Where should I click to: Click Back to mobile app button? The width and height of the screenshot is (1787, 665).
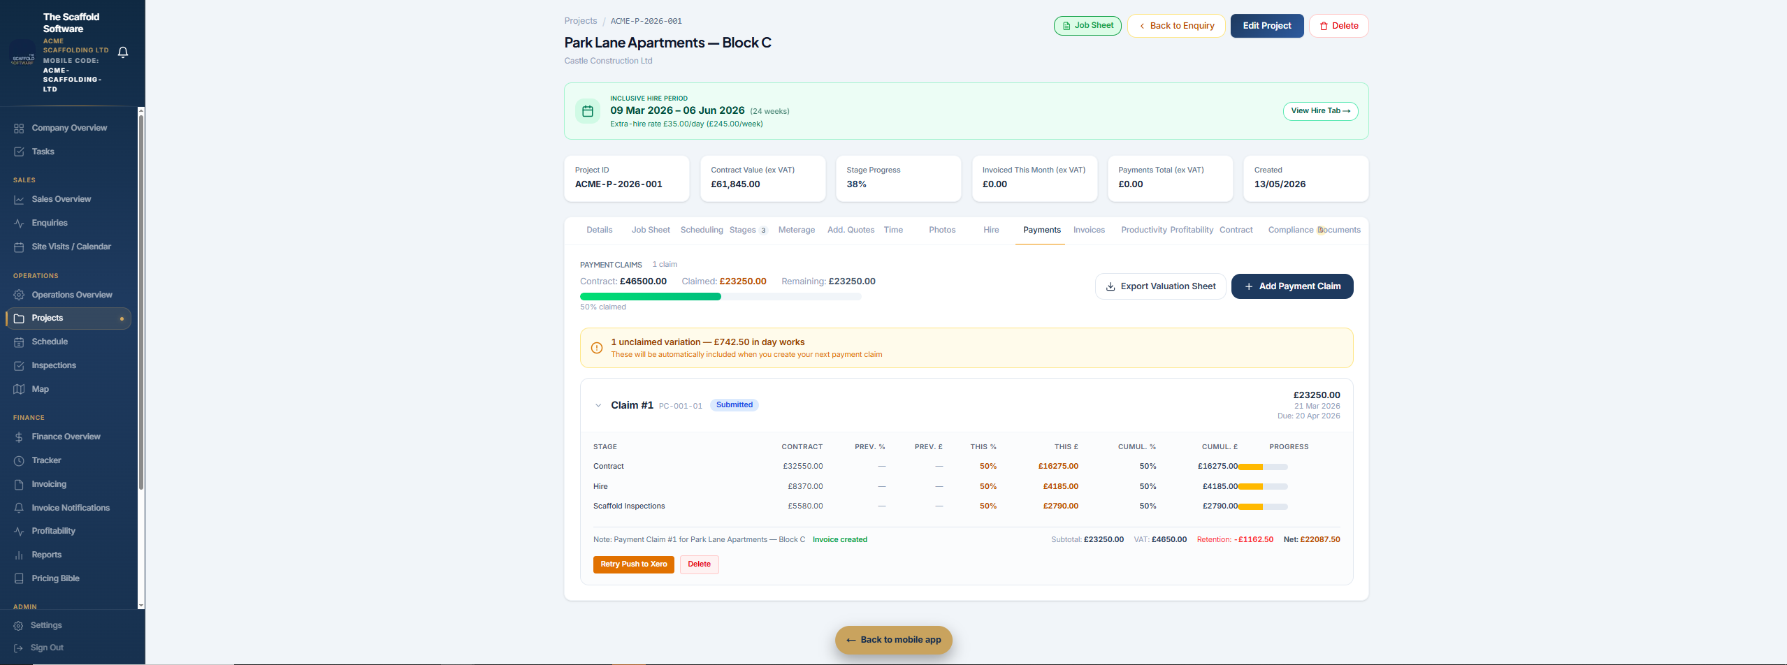pyautogui.click(x=893, y=640)
